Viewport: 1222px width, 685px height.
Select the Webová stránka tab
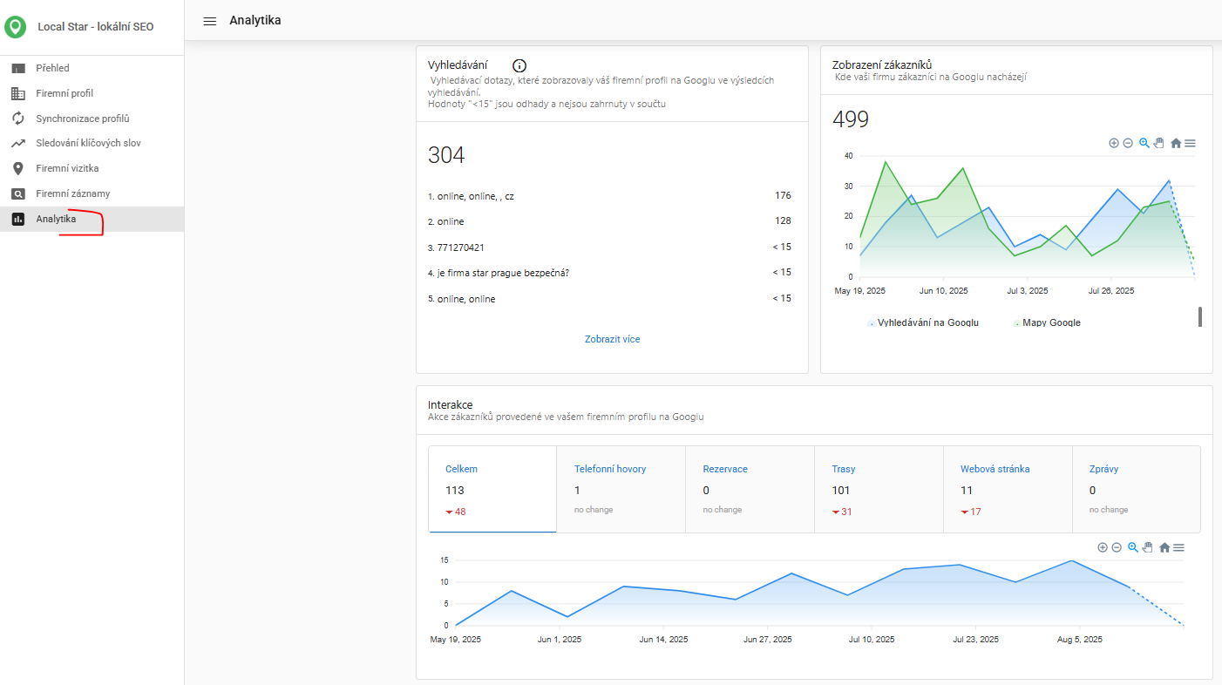pos(1008,489)
